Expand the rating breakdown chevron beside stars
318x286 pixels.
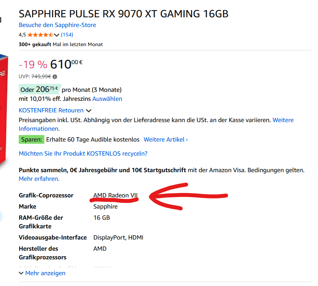[56, 35]
